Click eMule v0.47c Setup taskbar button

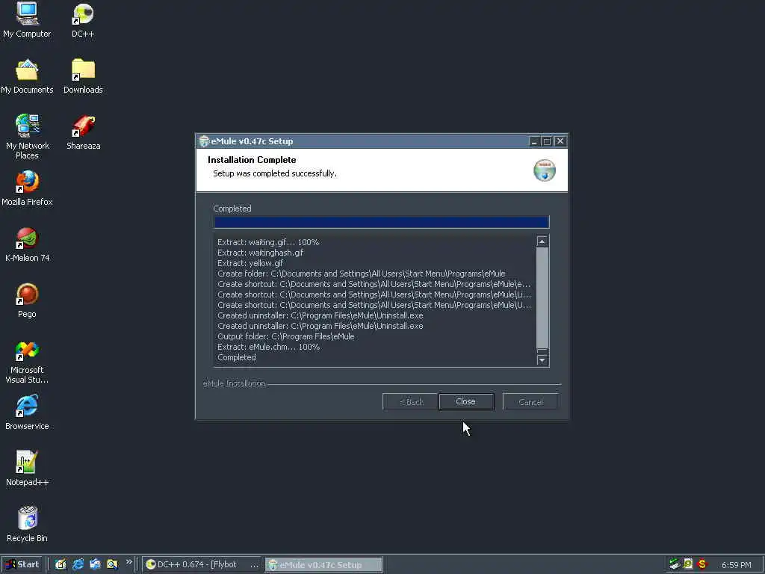pos(324,565)
